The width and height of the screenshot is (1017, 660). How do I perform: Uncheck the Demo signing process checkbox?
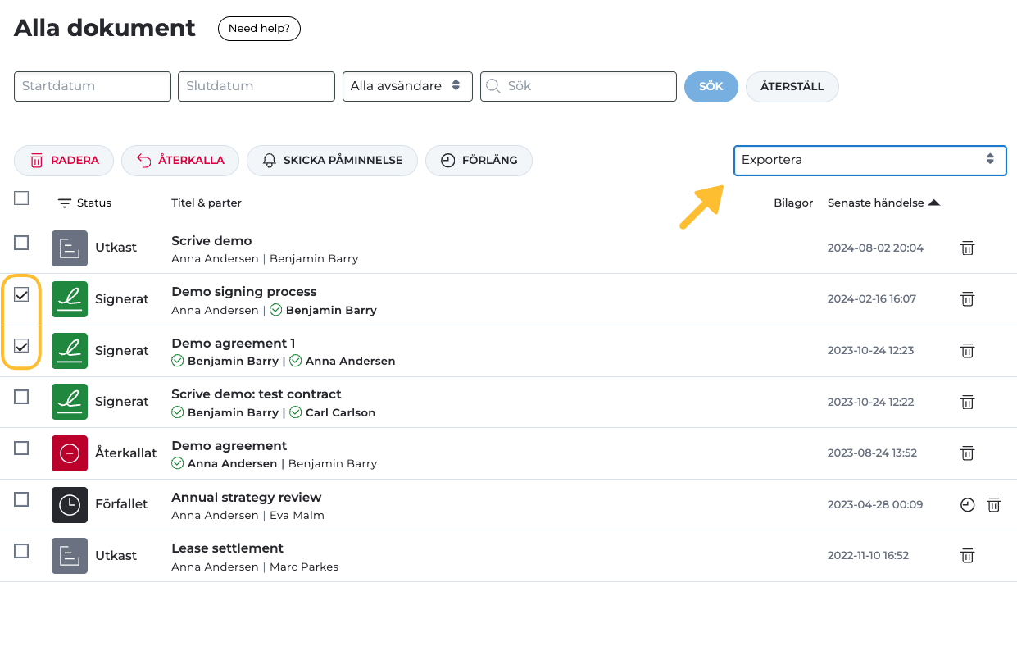22,294
